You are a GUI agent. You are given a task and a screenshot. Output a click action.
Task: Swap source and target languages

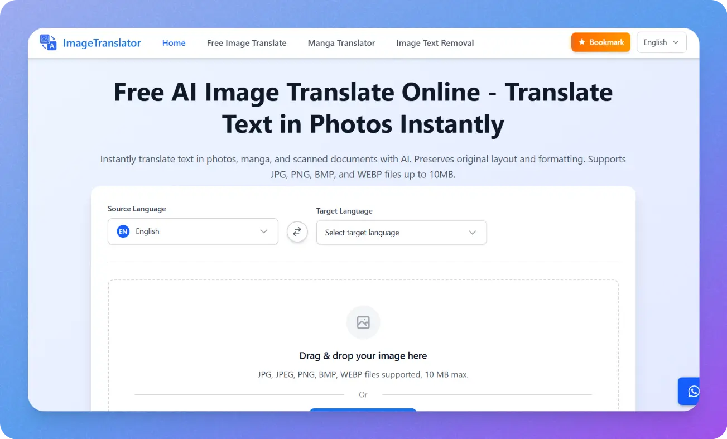(x=297, y=231)
